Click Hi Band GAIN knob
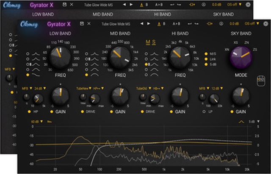The height and width of the screenshot is (174, 271). click(180, 96)
